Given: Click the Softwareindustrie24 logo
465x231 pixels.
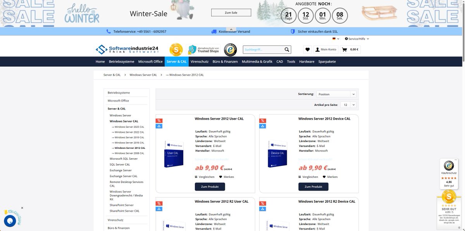Looking at the screenshot, I should click(x=127, y=50).
